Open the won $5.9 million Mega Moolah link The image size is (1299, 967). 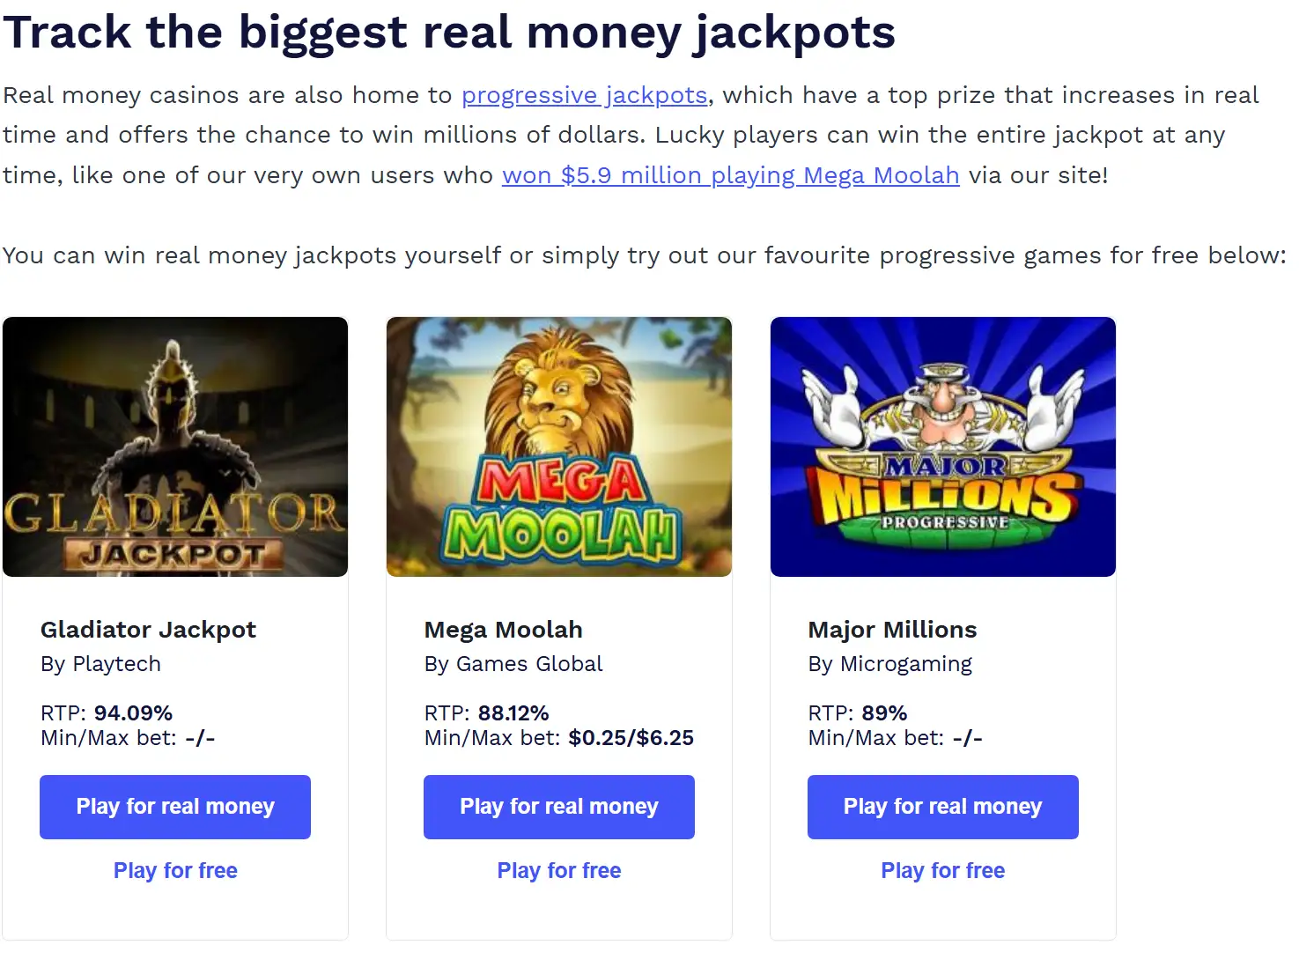pyautogui.click(x=730, y=175)
